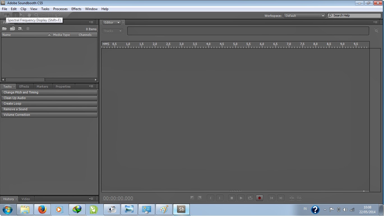This screenshot has height=216, width=384.
Task: Open the Clip menu
Action: tap(23, 9)
